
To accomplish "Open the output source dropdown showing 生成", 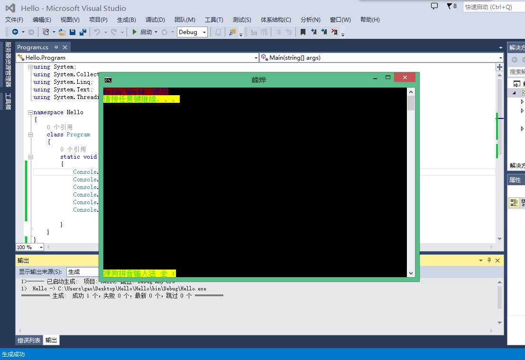I will [83, 272].
